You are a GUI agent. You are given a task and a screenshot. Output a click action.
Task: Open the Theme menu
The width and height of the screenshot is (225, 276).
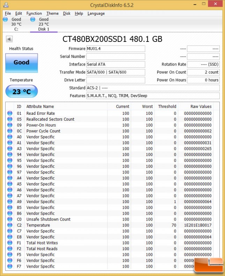point(52,13)
